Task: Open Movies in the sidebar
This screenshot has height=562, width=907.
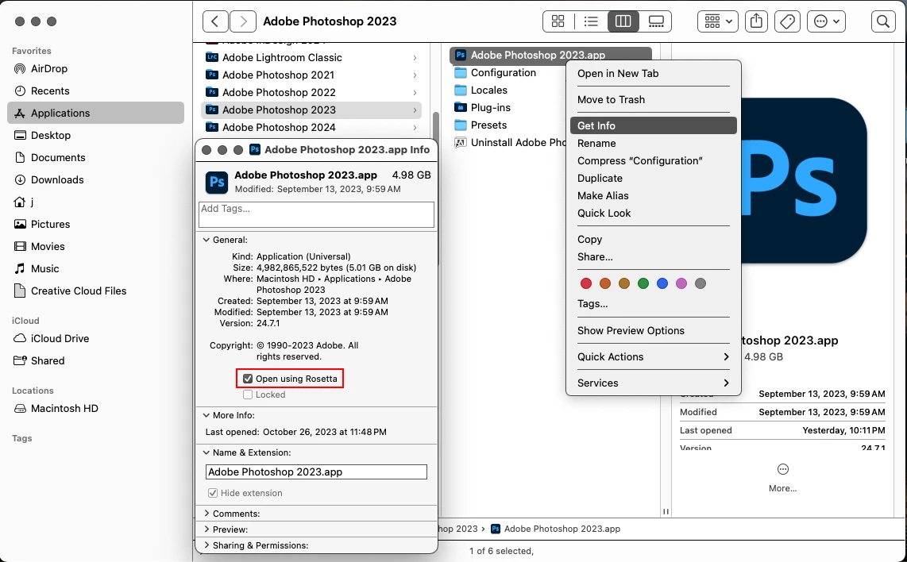Action: [95, 246]
